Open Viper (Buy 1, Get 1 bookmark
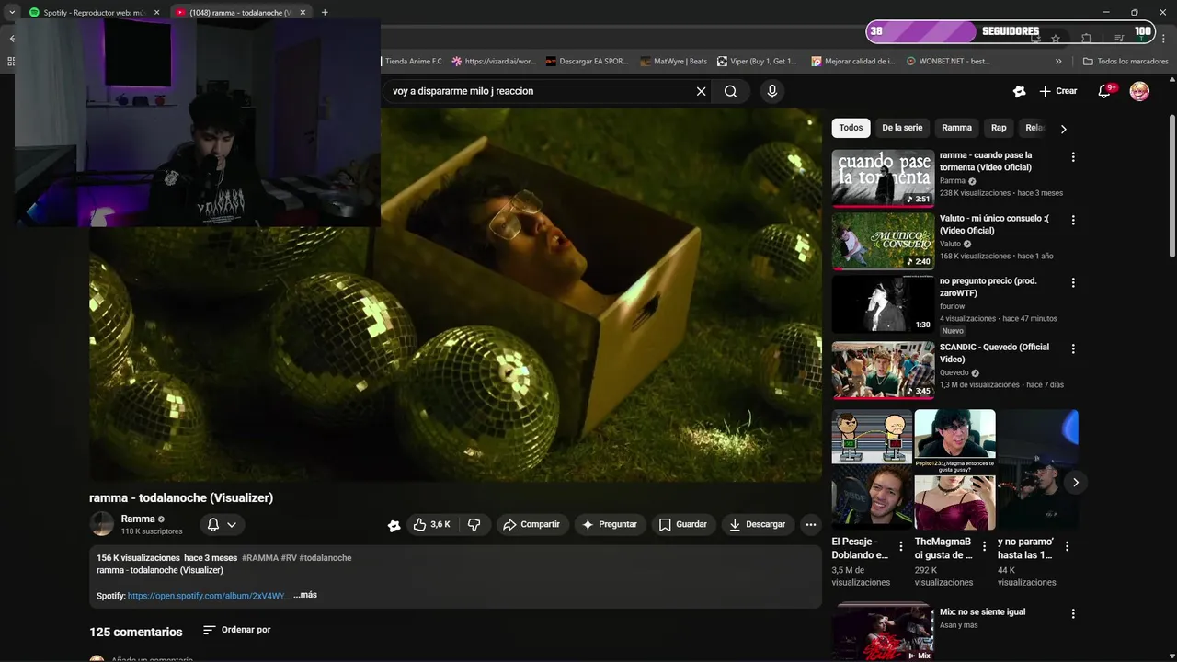 [x=757, y=62]
